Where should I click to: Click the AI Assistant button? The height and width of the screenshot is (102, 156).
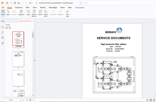pyautogui.click(x=80, y=7)
